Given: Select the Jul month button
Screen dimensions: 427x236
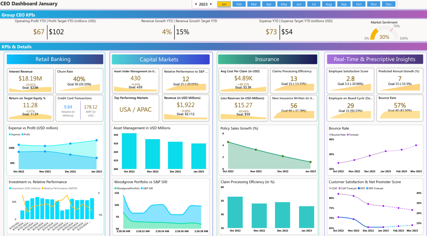Looking at the screenshot, I should coord(314,4).
